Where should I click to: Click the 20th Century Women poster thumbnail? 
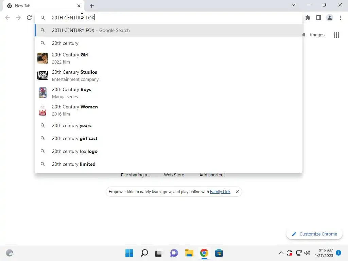pyautogui.click(x=42, y=110)
